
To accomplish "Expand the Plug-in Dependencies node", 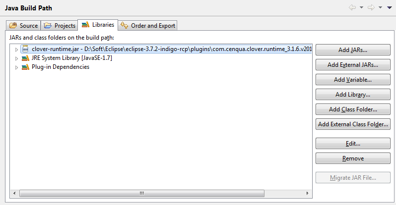I will tap(17, 67).
